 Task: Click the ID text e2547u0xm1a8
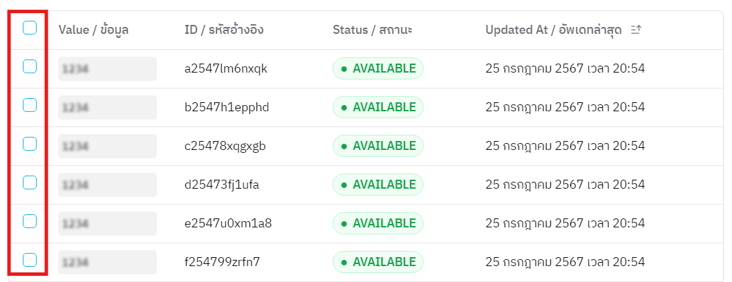tap(228, 223)
